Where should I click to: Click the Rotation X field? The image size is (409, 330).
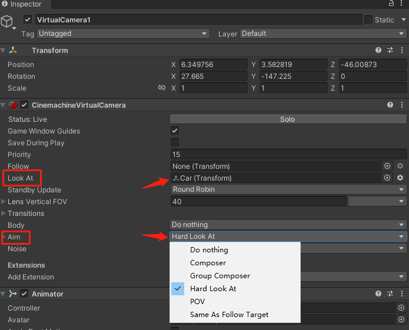[214, 76]
